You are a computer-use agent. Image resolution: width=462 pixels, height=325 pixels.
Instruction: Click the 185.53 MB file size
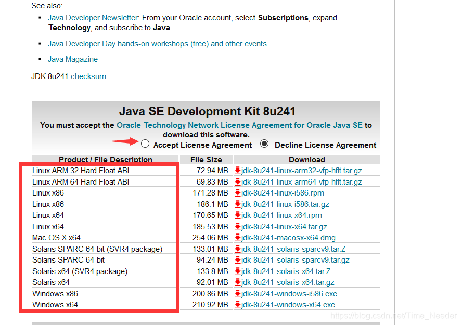point(210,227)
